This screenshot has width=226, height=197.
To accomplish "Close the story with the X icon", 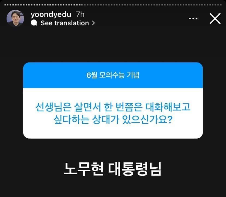I will pos(215,19).
